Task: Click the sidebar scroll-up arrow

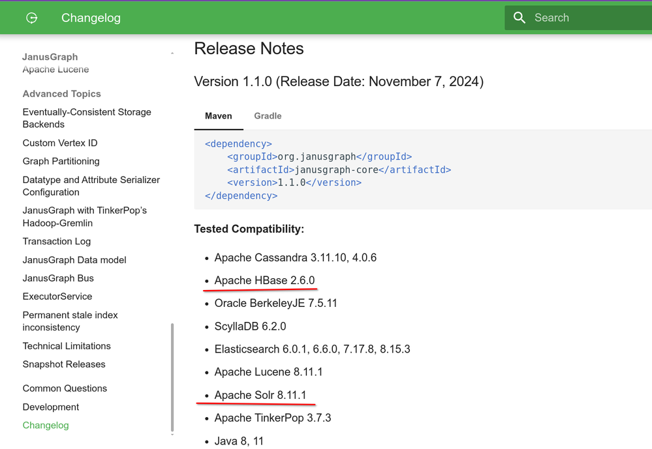Action: [172, 53]
